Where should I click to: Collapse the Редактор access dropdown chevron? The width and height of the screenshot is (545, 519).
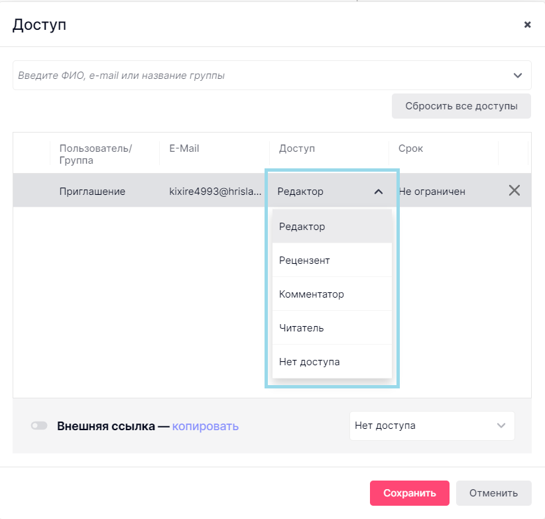[x=378, y=192]
